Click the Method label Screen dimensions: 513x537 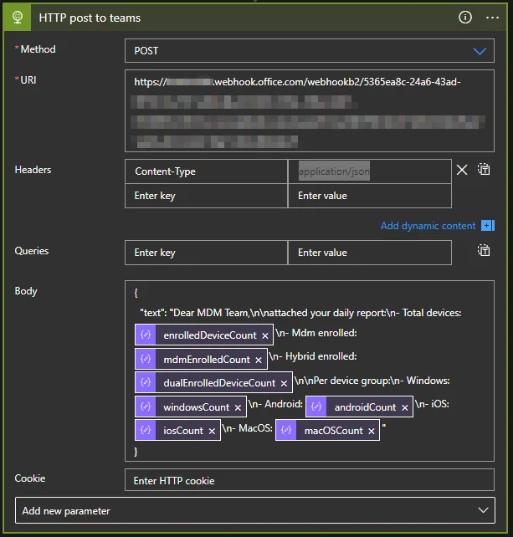coord(38,49)
